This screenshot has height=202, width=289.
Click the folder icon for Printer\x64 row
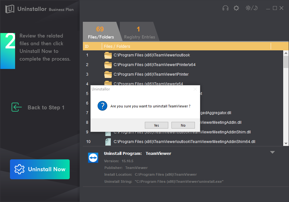tap(108, 65)
